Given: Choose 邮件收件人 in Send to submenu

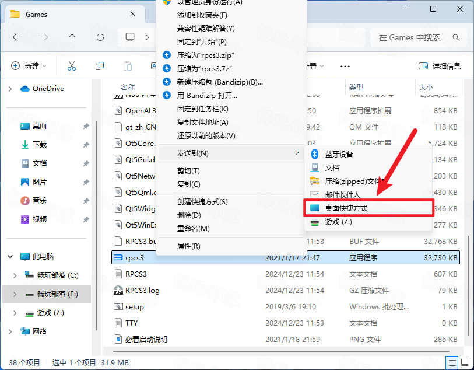Looking at the screenshot, I should 368,194.
